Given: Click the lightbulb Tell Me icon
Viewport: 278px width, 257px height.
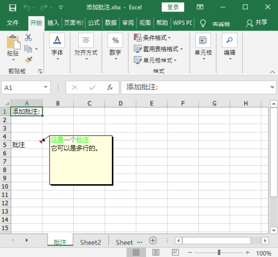Looking at the screenshot, I should (203, 23).
